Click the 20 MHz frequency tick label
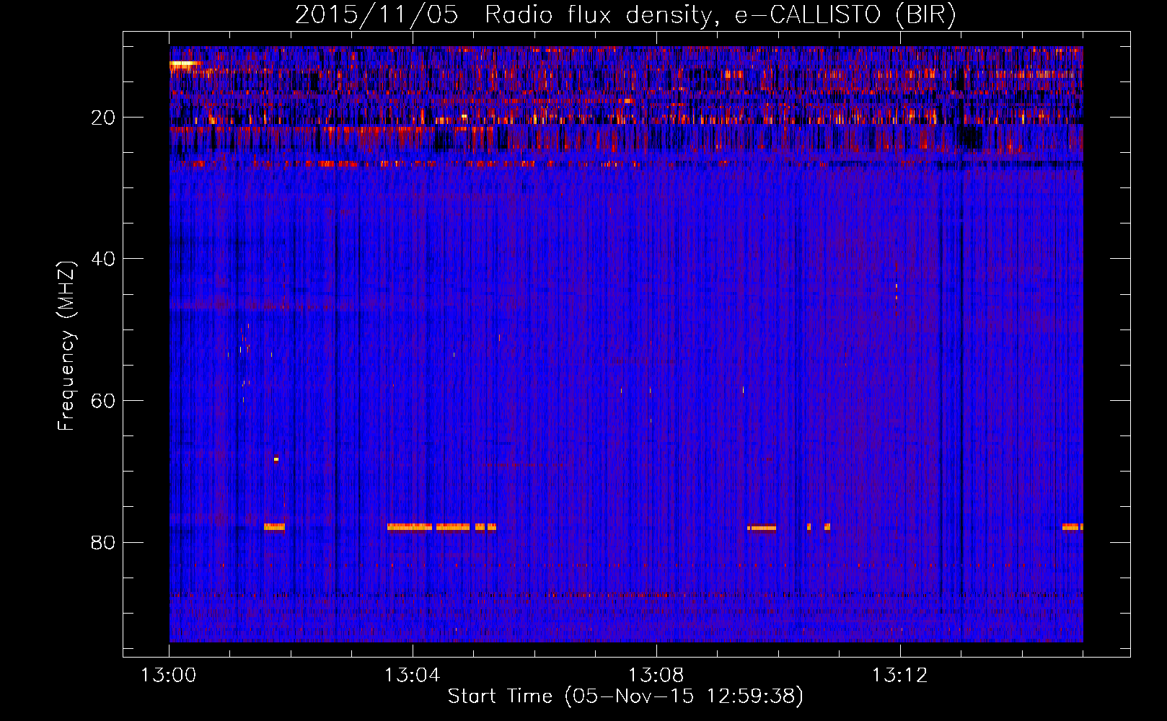 104,118
